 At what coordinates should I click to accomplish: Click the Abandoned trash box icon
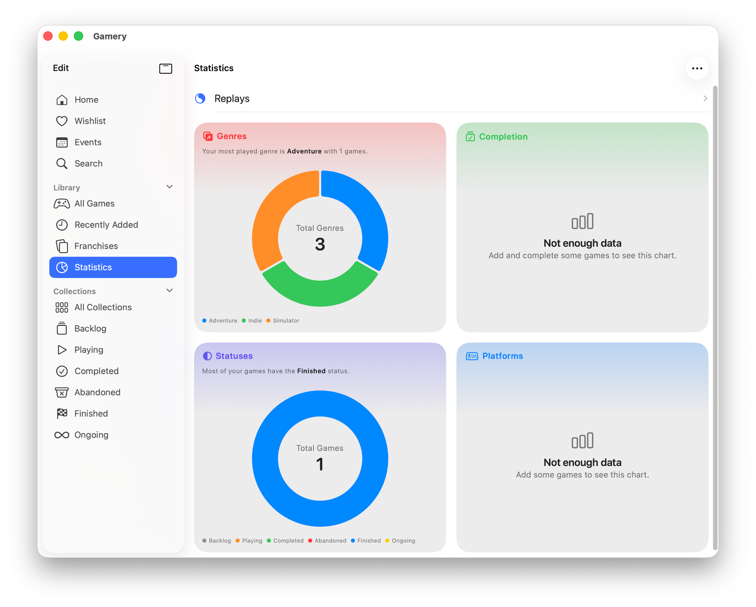point(62,392)
